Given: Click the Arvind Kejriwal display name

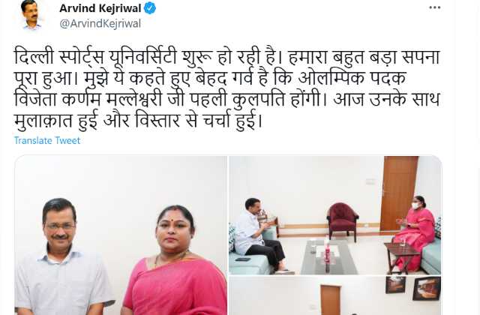Looking at the screenshot, I should click(100, 8).
